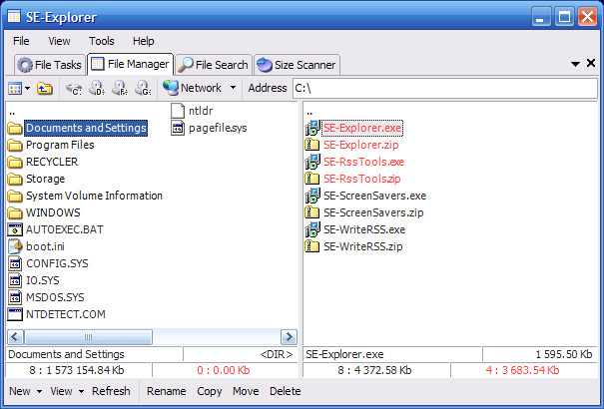
Task: Click the IO.SYS file icon
Action: (15, 280)
